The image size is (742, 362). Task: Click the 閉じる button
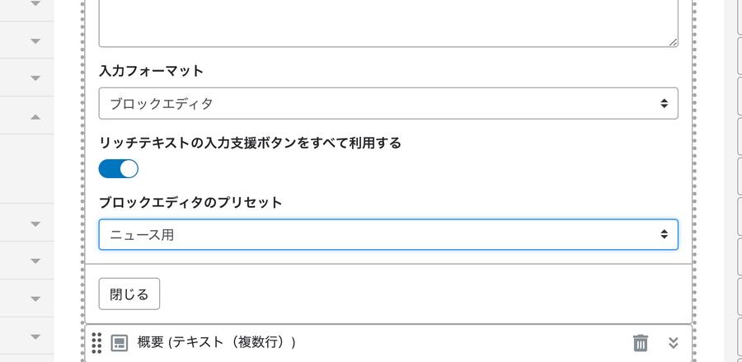tap(129, 294)
